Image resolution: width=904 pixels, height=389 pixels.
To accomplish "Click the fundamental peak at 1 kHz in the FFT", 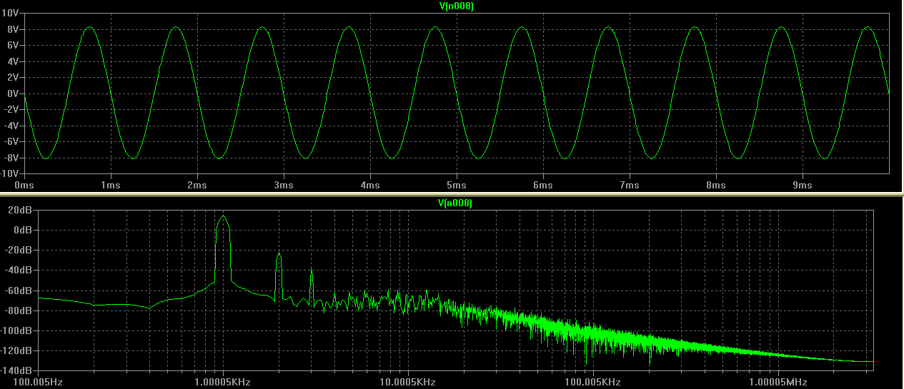I will pyautogui.click(x=224, y=216).
